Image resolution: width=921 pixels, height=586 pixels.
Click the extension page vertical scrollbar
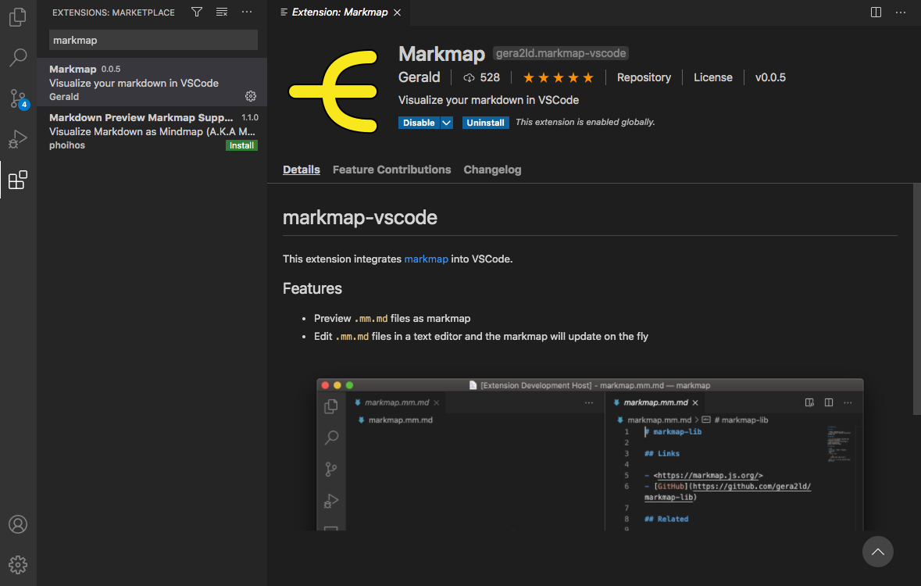tap(917, 299)
